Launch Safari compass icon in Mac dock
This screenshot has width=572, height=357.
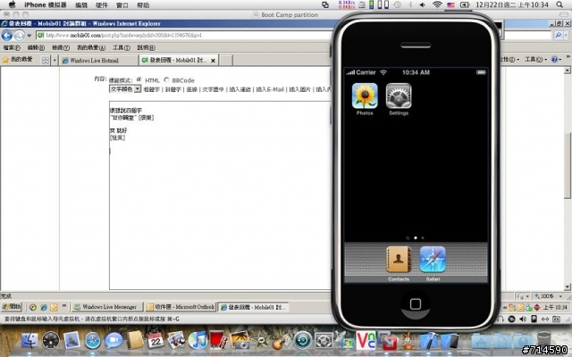click(93, 341)
